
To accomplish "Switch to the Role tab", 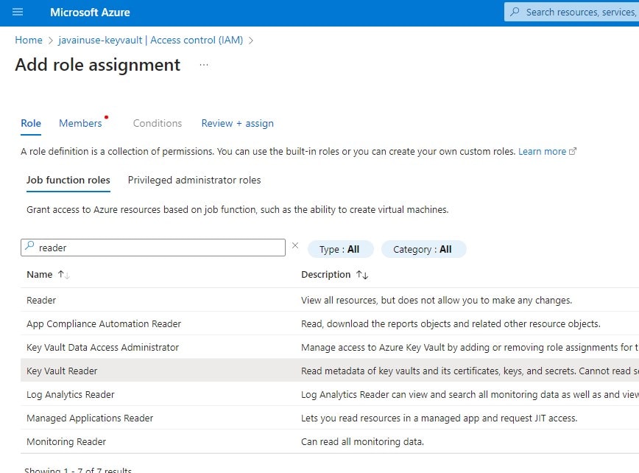I will click(31, 123).
